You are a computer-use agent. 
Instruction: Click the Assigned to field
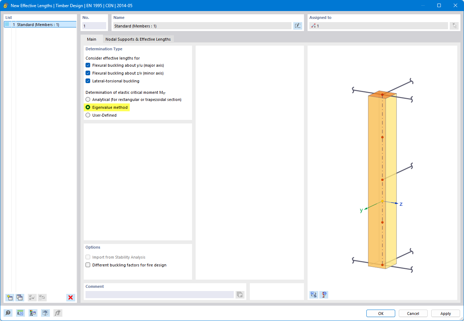(378, 26)
